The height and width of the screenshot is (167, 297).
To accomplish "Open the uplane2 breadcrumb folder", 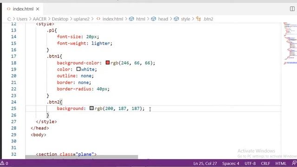I will click(82, 19).
